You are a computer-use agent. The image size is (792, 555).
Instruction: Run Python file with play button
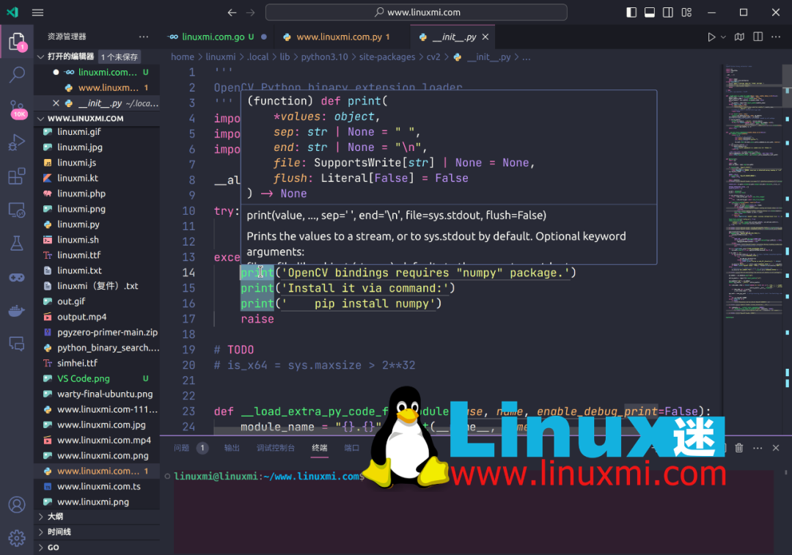click(x=711, y=37)
